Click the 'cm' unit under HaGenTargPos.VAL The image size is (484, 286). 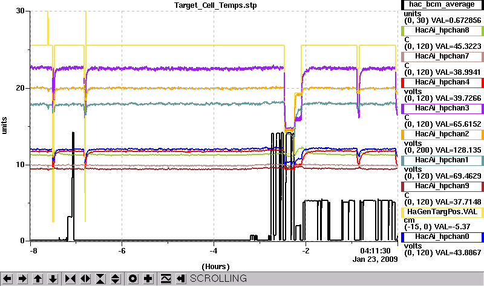tap(410, 220)
